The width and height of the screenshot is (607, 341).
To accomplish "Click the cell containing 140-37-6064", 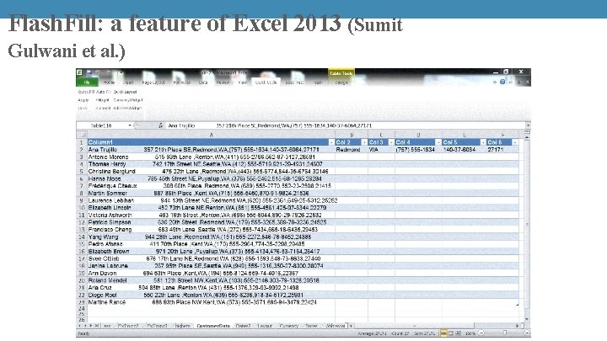I will 465,150.
